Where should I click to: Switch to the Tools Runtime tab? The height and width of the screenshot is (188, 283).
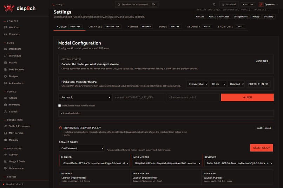170,27
